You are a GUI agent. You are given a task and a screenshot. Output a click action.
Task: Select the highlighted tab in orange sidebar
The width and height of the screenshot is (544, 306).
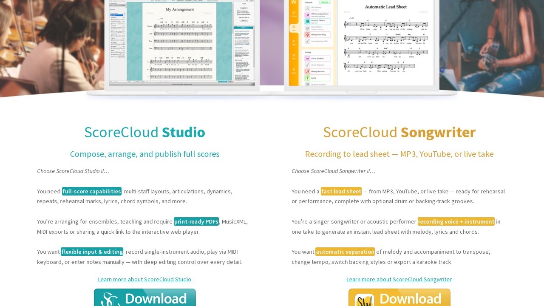click(x=293, y=28)
